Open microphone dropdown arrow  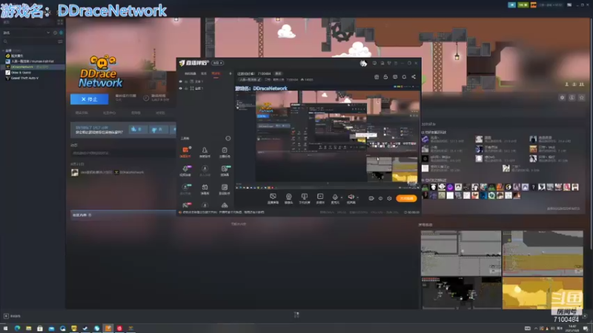341,198
